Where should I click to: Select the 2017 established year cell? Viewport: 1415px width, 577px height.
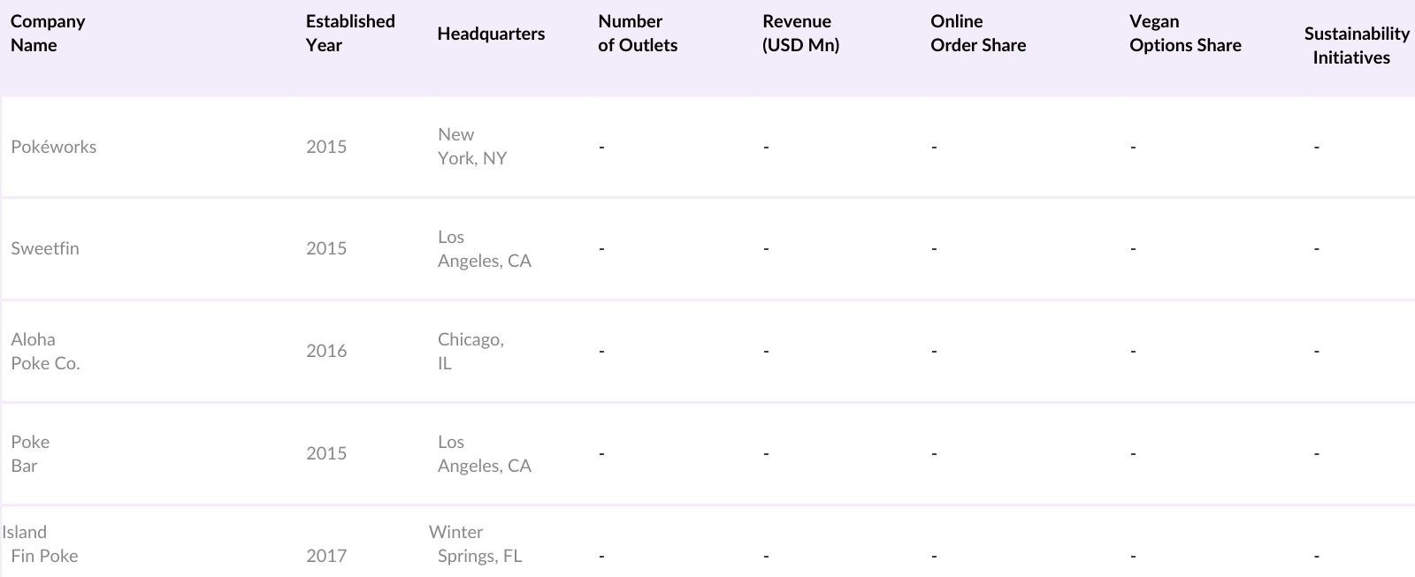pos(326,556)
